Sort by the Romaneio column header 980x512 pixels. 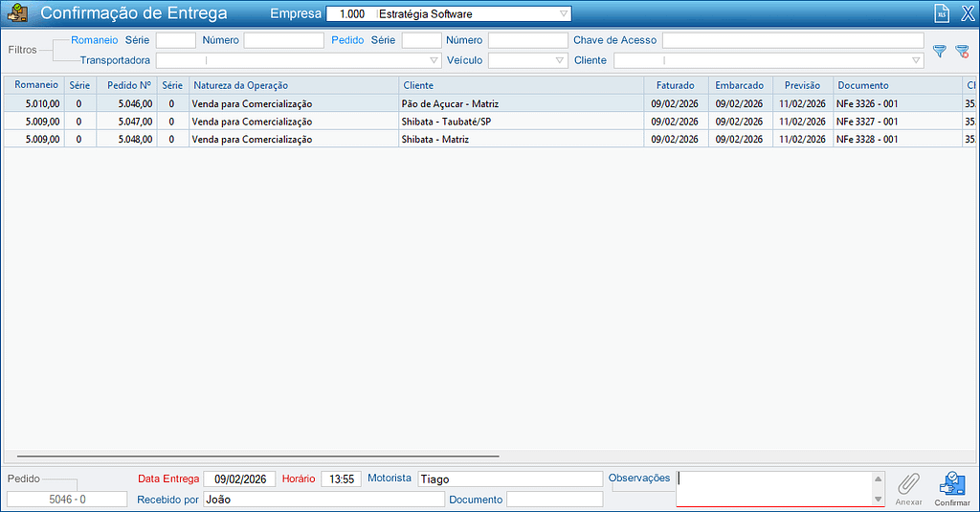coord(36,85)
